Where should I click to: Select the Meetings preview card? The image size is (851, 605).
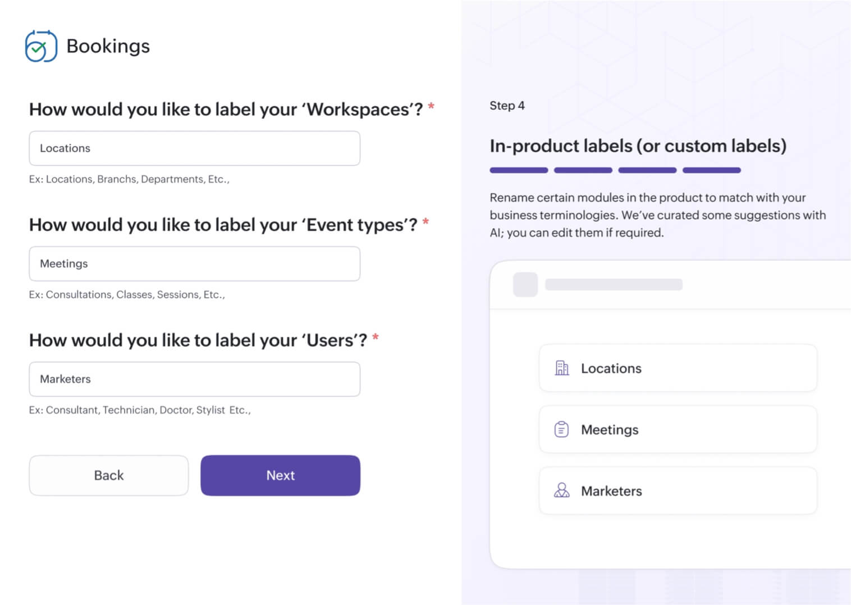tap(678, 429)
